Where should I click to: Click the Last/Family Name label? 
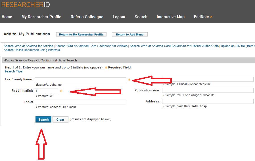tap(19, 79)
